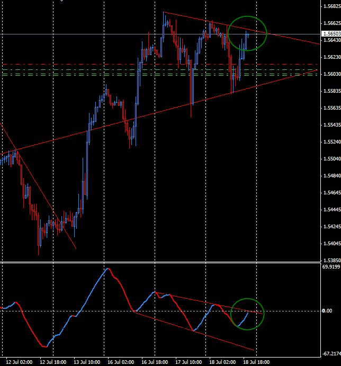
Task: Click the indicator minimum value -67.2174
Action: pos(331,354)
